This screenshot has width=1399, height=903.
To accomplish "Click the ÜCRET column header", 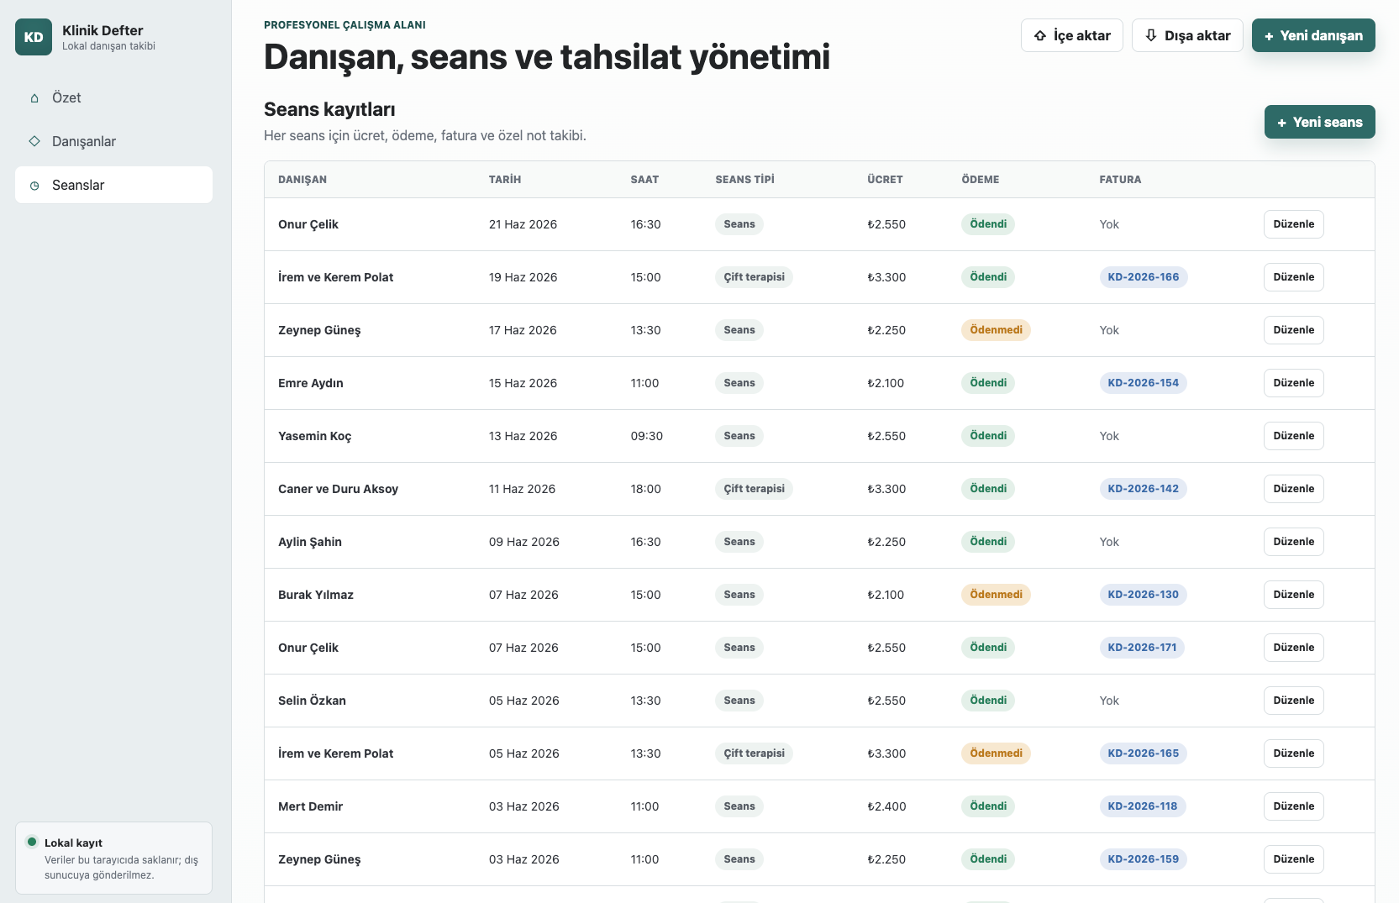I will tap(885, 180).
